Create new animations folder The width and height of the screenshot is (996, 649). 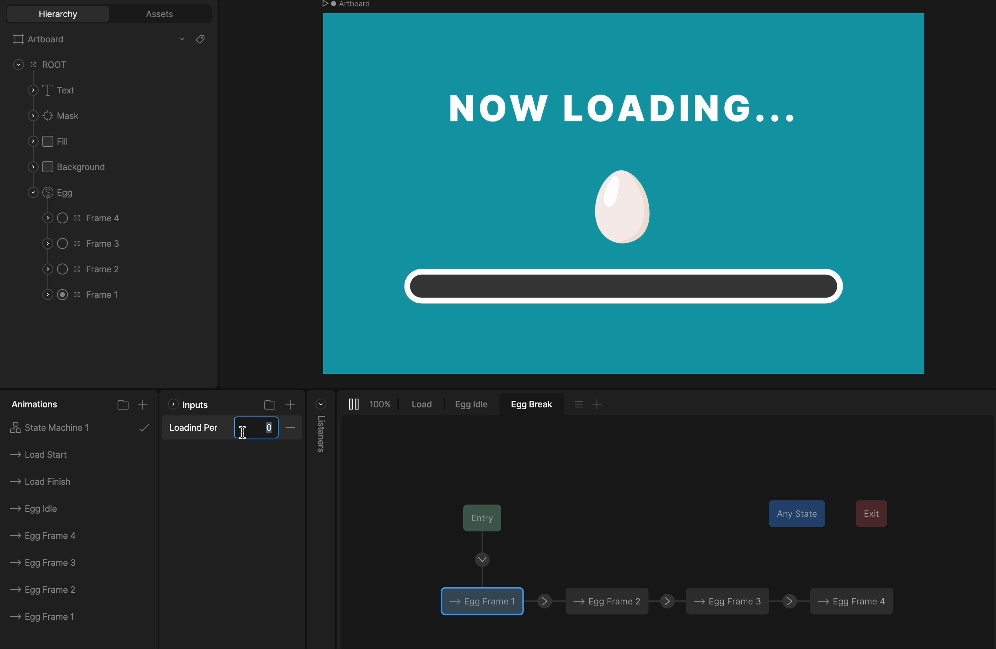pyautogui.click(x=123, y=405)
